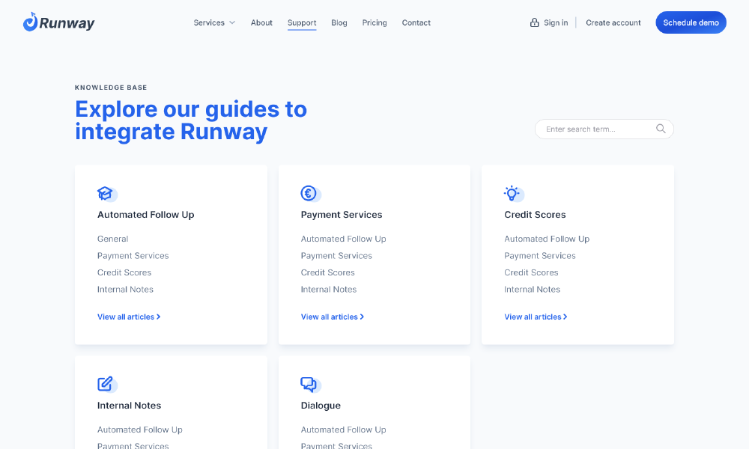Click inside the search term input field
Viewport: 749px width, 449px height.
click(x=595, y=128)
